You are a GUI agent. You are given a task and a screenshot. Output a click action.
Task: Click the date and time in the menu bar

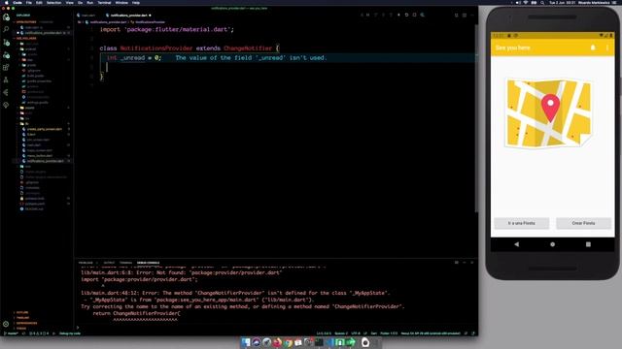tap(562, 2)
